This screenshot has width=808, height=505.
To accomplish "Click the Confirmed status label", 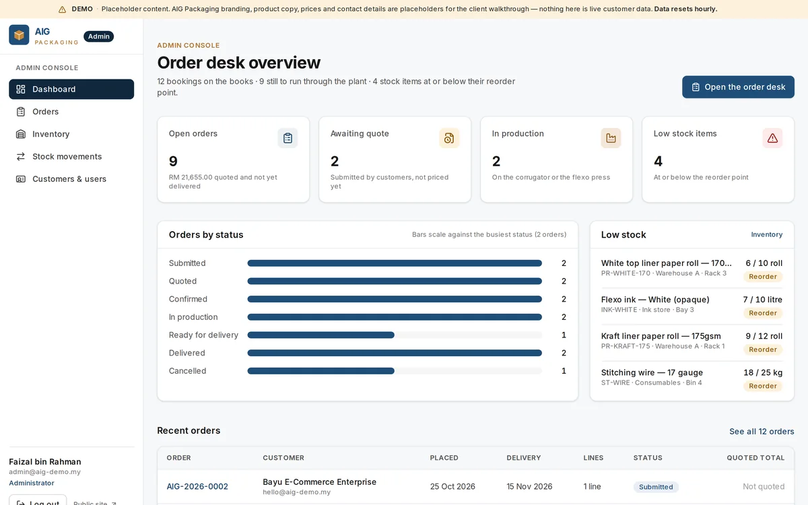I will tap(188, 299).
